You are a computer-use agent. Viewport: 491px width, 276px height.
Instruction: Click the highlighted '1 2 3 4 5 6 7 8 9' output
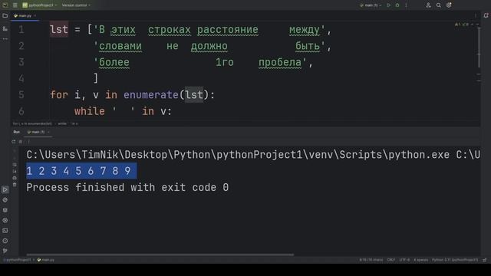click(81, 171)
